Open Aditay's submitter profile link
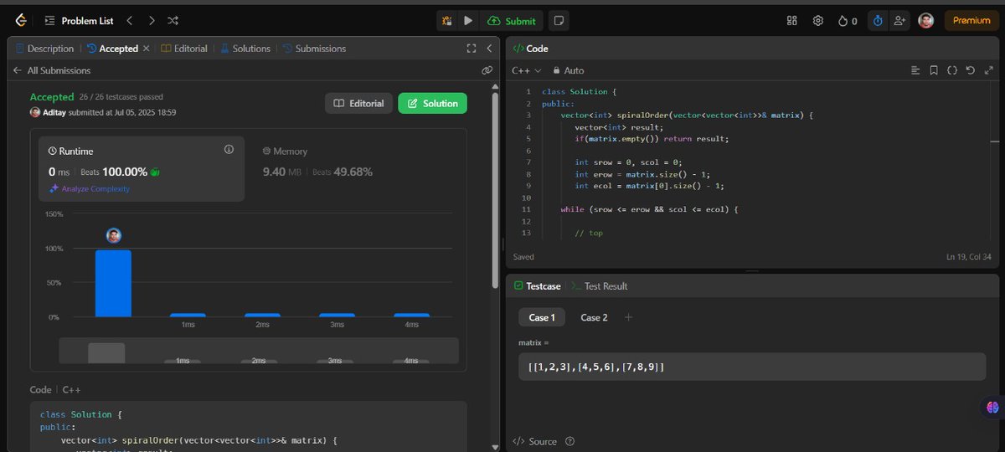Screen dimensions: 1005x452 click(x=54, y=112)
